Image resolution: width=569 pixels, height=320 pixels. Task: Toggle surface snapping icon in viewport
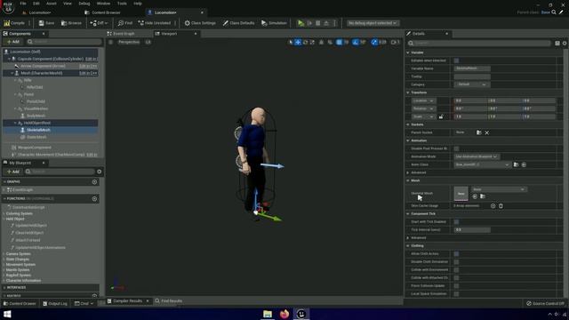pos(330,42)
